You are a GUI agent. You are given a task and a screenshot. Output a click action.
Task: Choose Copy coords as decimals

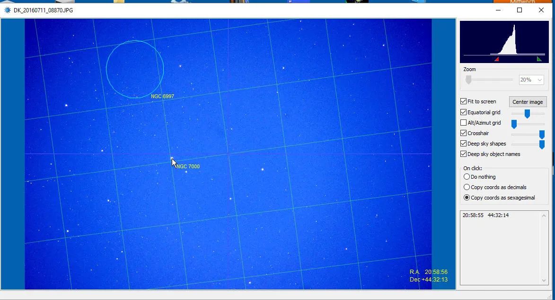point(467,187)
